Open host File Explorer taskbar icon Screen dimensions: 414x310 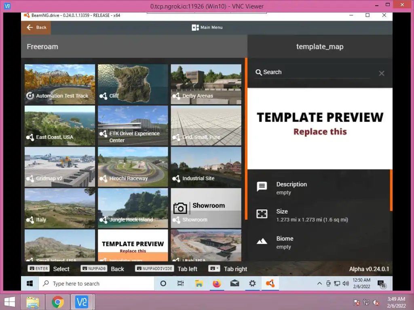[x=33, y=302]
